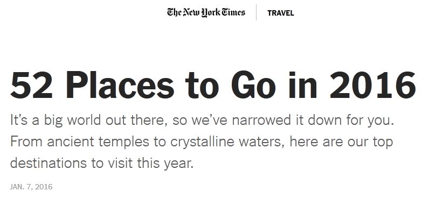The image size is (429, 205).
Task: Select the line about ancient temples
Action: [202, 142]
